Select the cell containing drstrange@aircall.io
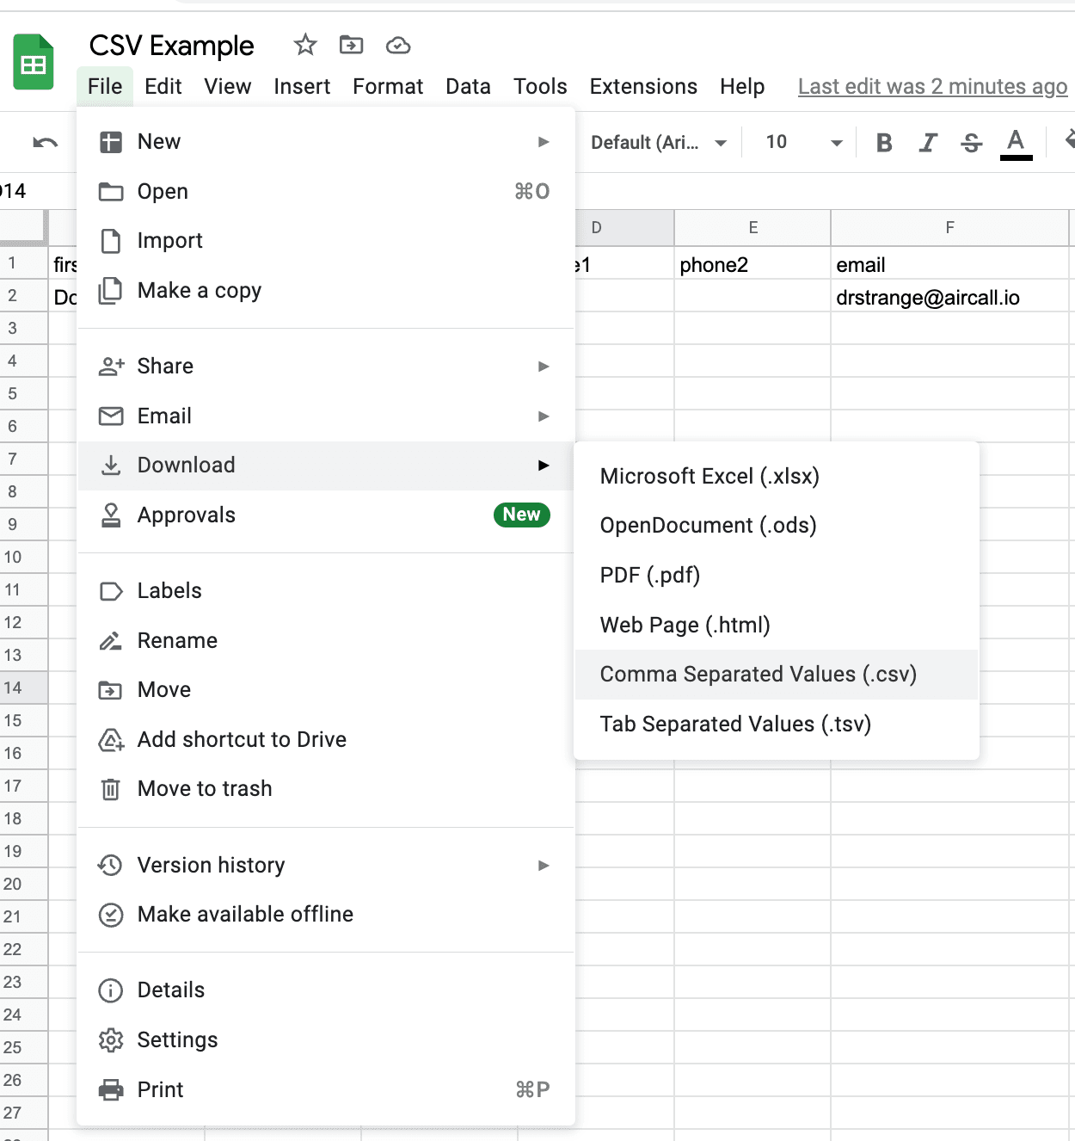This screenshot has height=1141, width=1075. pyautogui.click(x=929, y=297)
